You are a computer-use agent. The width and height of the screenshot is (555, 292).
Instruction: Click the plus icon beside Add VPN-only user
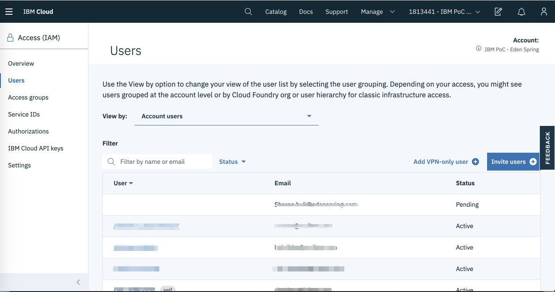click(x=475, y=162)
